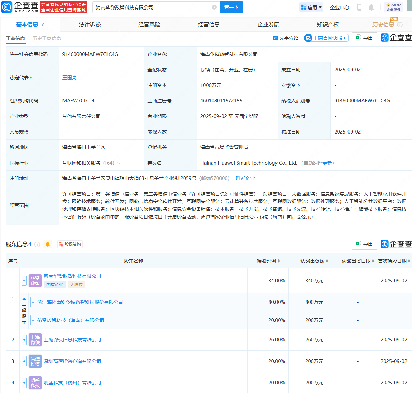This screenshot has height=393, width=412.
Task: Collapse the 海南华贤数智 shareholder row
Action: (x=24, y=281)
